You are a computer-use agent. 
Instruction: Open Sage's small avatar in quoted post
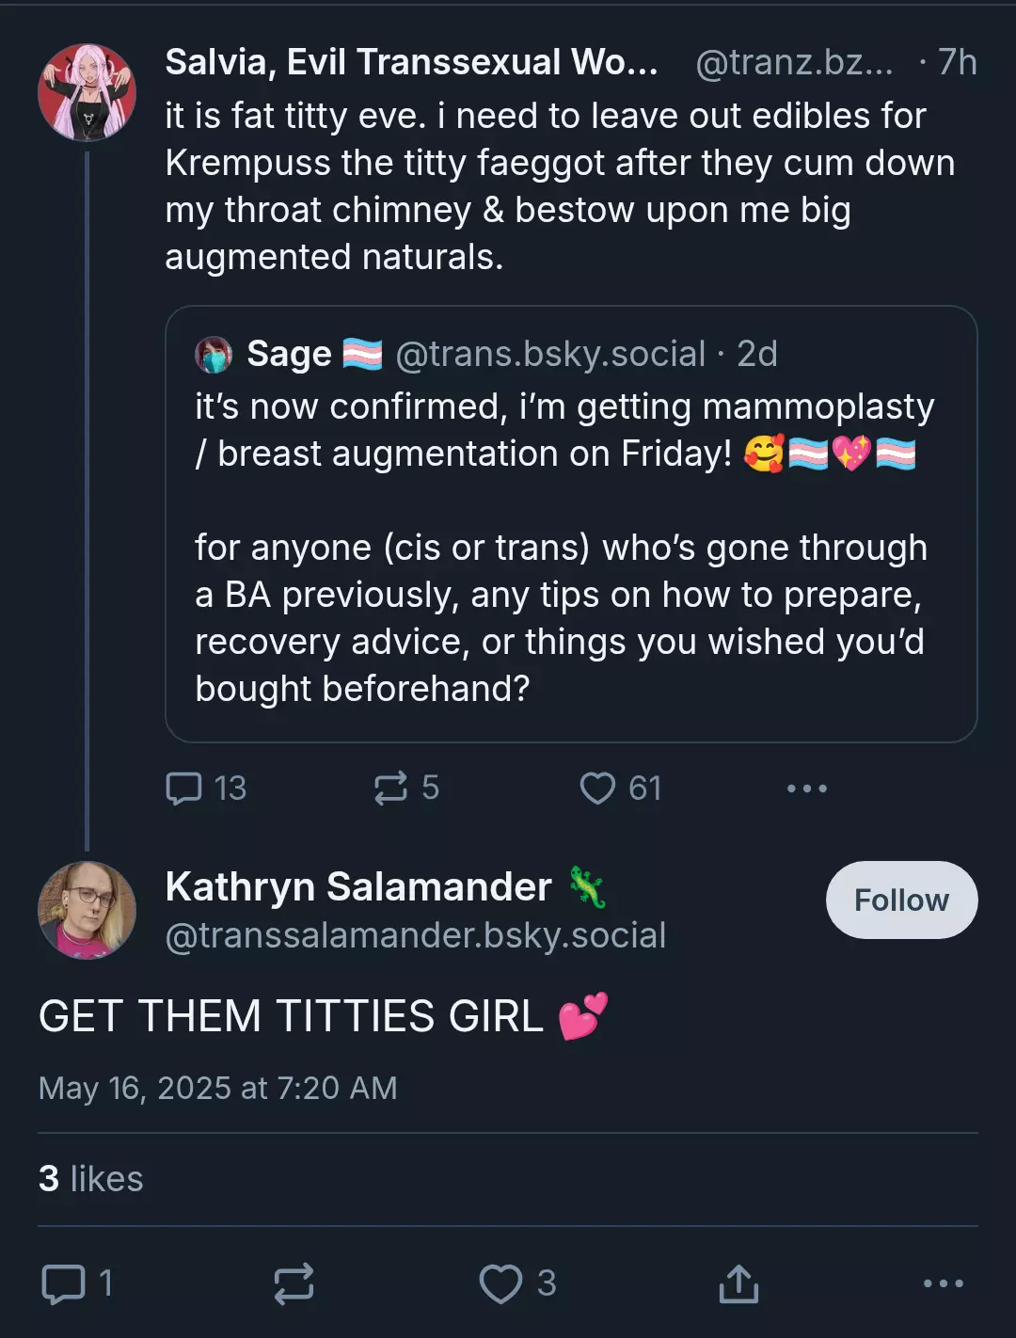point(214,355)
